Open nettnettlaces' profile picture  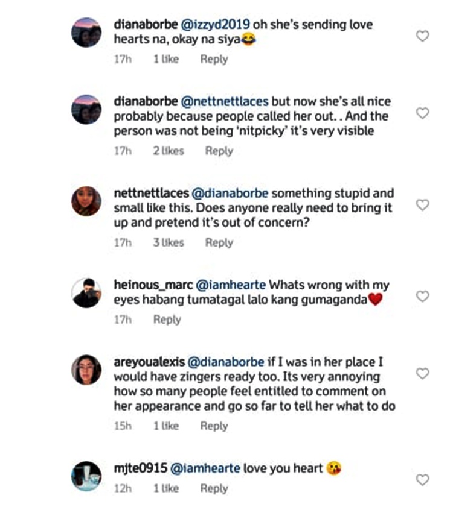pyautogui.click(x=86, y=201)
